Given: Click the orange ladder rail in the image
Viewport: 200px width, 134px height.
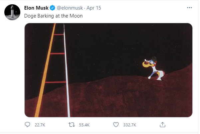Looking at the screenshot, I should [x=45, y=70].
